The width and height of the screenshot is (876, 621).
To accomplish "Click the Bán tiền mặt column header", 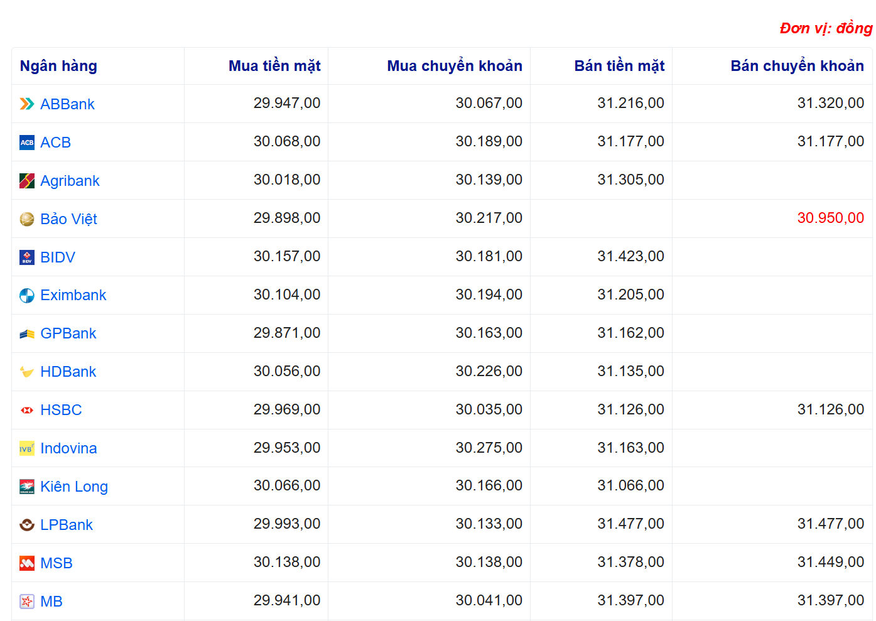I will [x=619, y=66].
